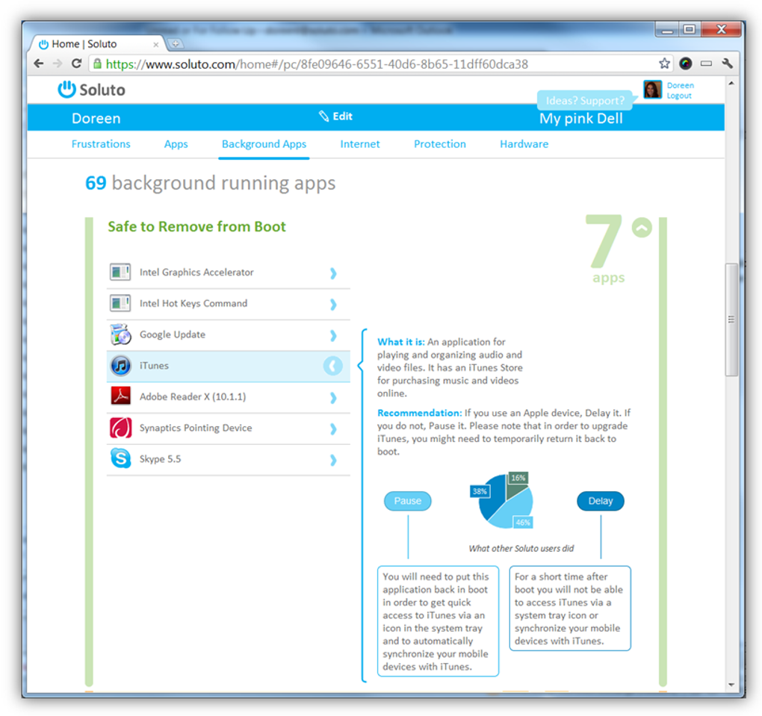Switch to the Frustrations tab
The width and height of the screenshot is (762, 716).
coord(101,144)
